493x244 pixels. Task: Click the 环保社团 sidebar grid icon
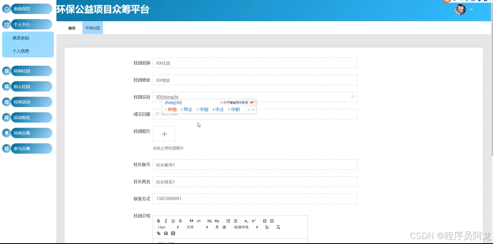tap(6, 71)
